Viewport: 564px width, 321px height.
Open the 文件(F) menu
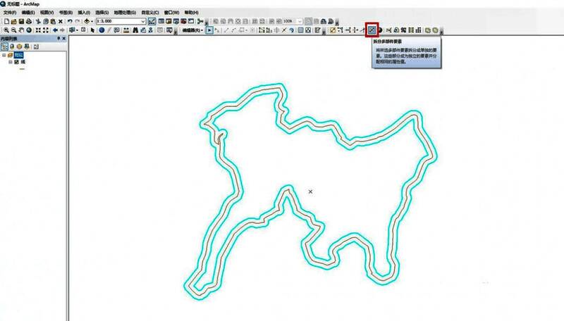[10, 13]
